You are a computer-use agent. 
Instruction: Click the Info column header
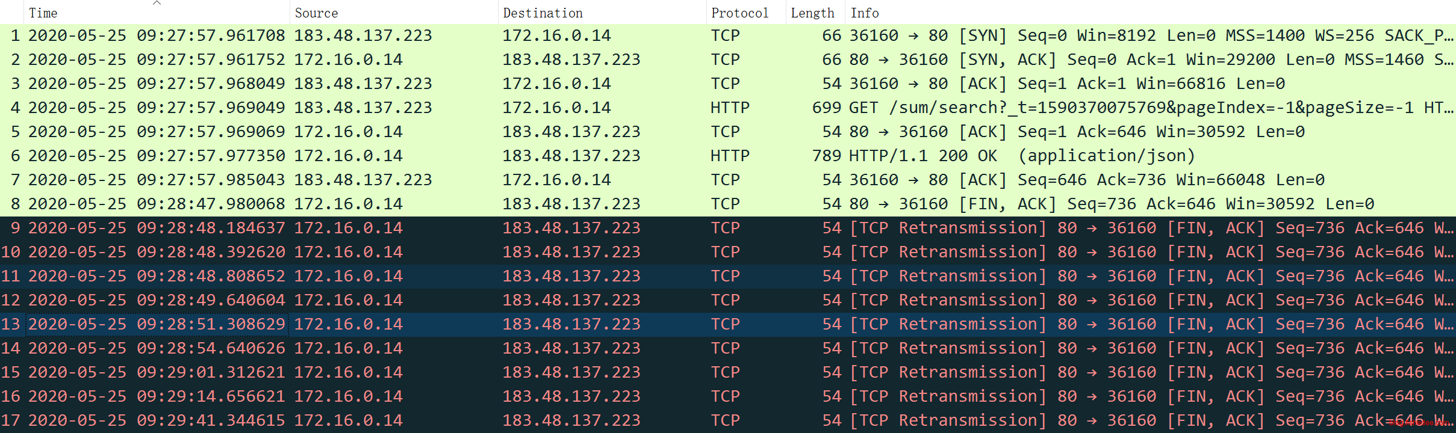click(865, 13)
